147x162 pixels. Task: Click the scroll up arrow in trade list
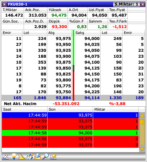[142, 116]
